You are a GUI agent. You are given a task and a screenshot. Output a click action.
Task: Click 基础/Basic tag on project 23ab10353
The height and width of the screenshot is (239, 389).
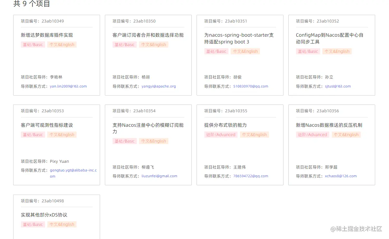click(33, 135)
